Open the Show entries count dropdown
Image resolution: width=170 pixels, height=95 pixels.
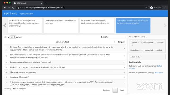(12, 37)
